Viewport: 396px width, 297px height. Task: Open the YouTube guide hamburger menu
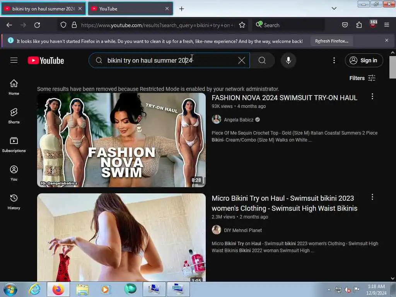click(x=14, y=60)
